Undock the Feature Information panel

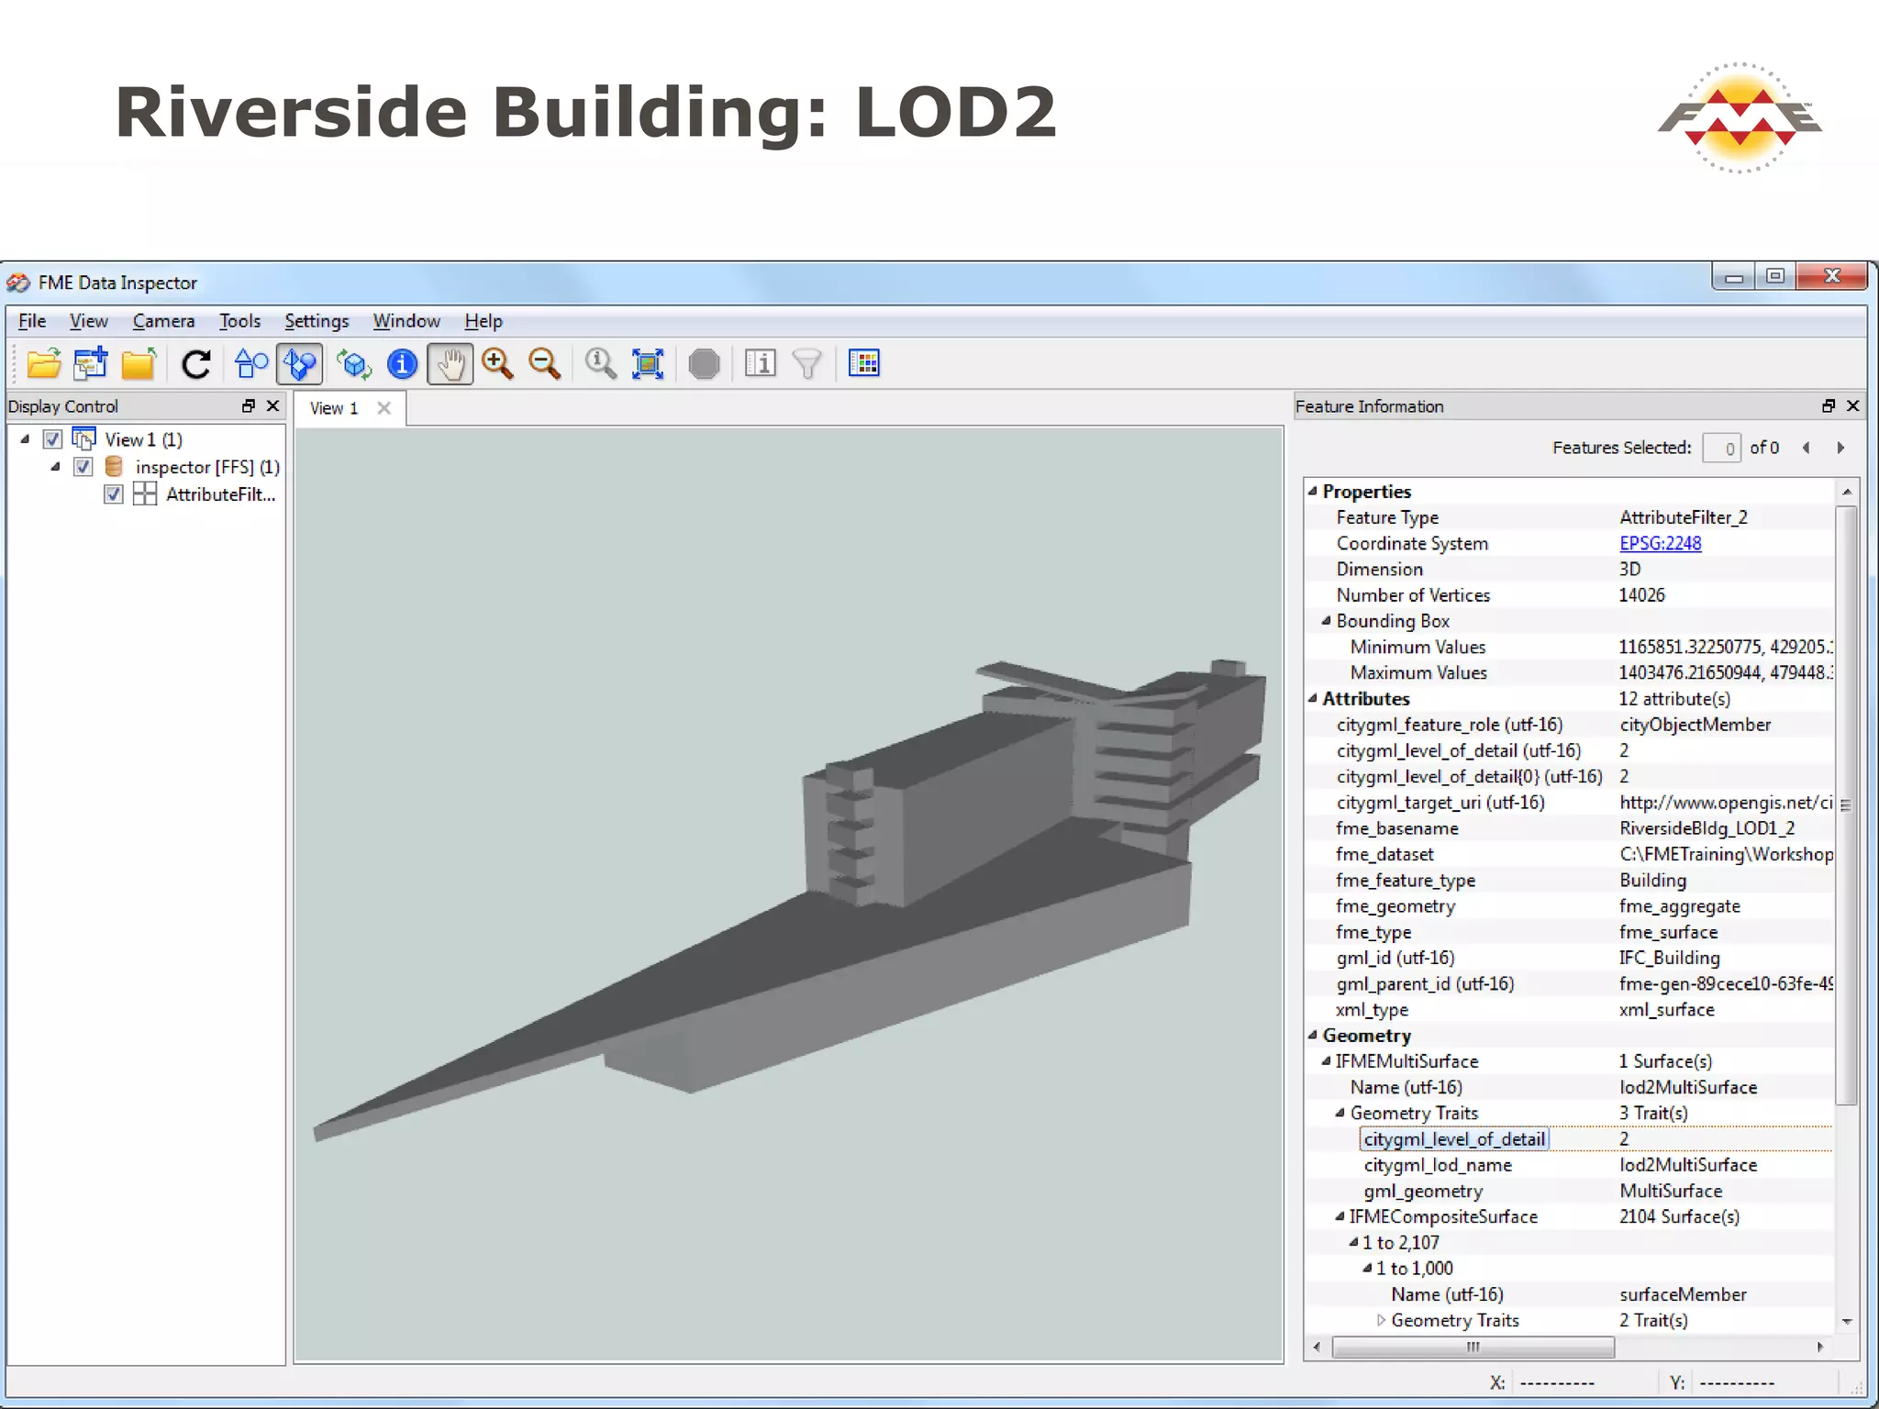click(1829, 405)
